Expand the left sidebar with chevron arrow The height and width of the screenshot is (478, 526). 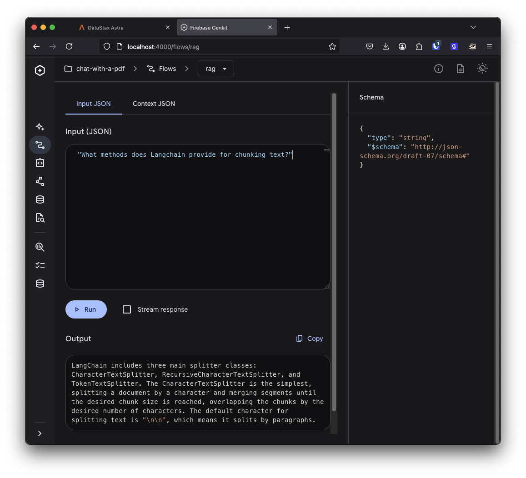[40, 433]
